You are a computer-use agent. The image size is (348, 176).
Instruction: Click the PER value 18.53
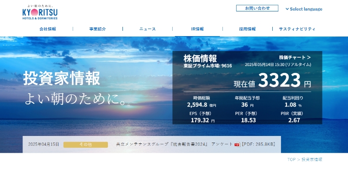pyautogui.click(x=248, y=120)
